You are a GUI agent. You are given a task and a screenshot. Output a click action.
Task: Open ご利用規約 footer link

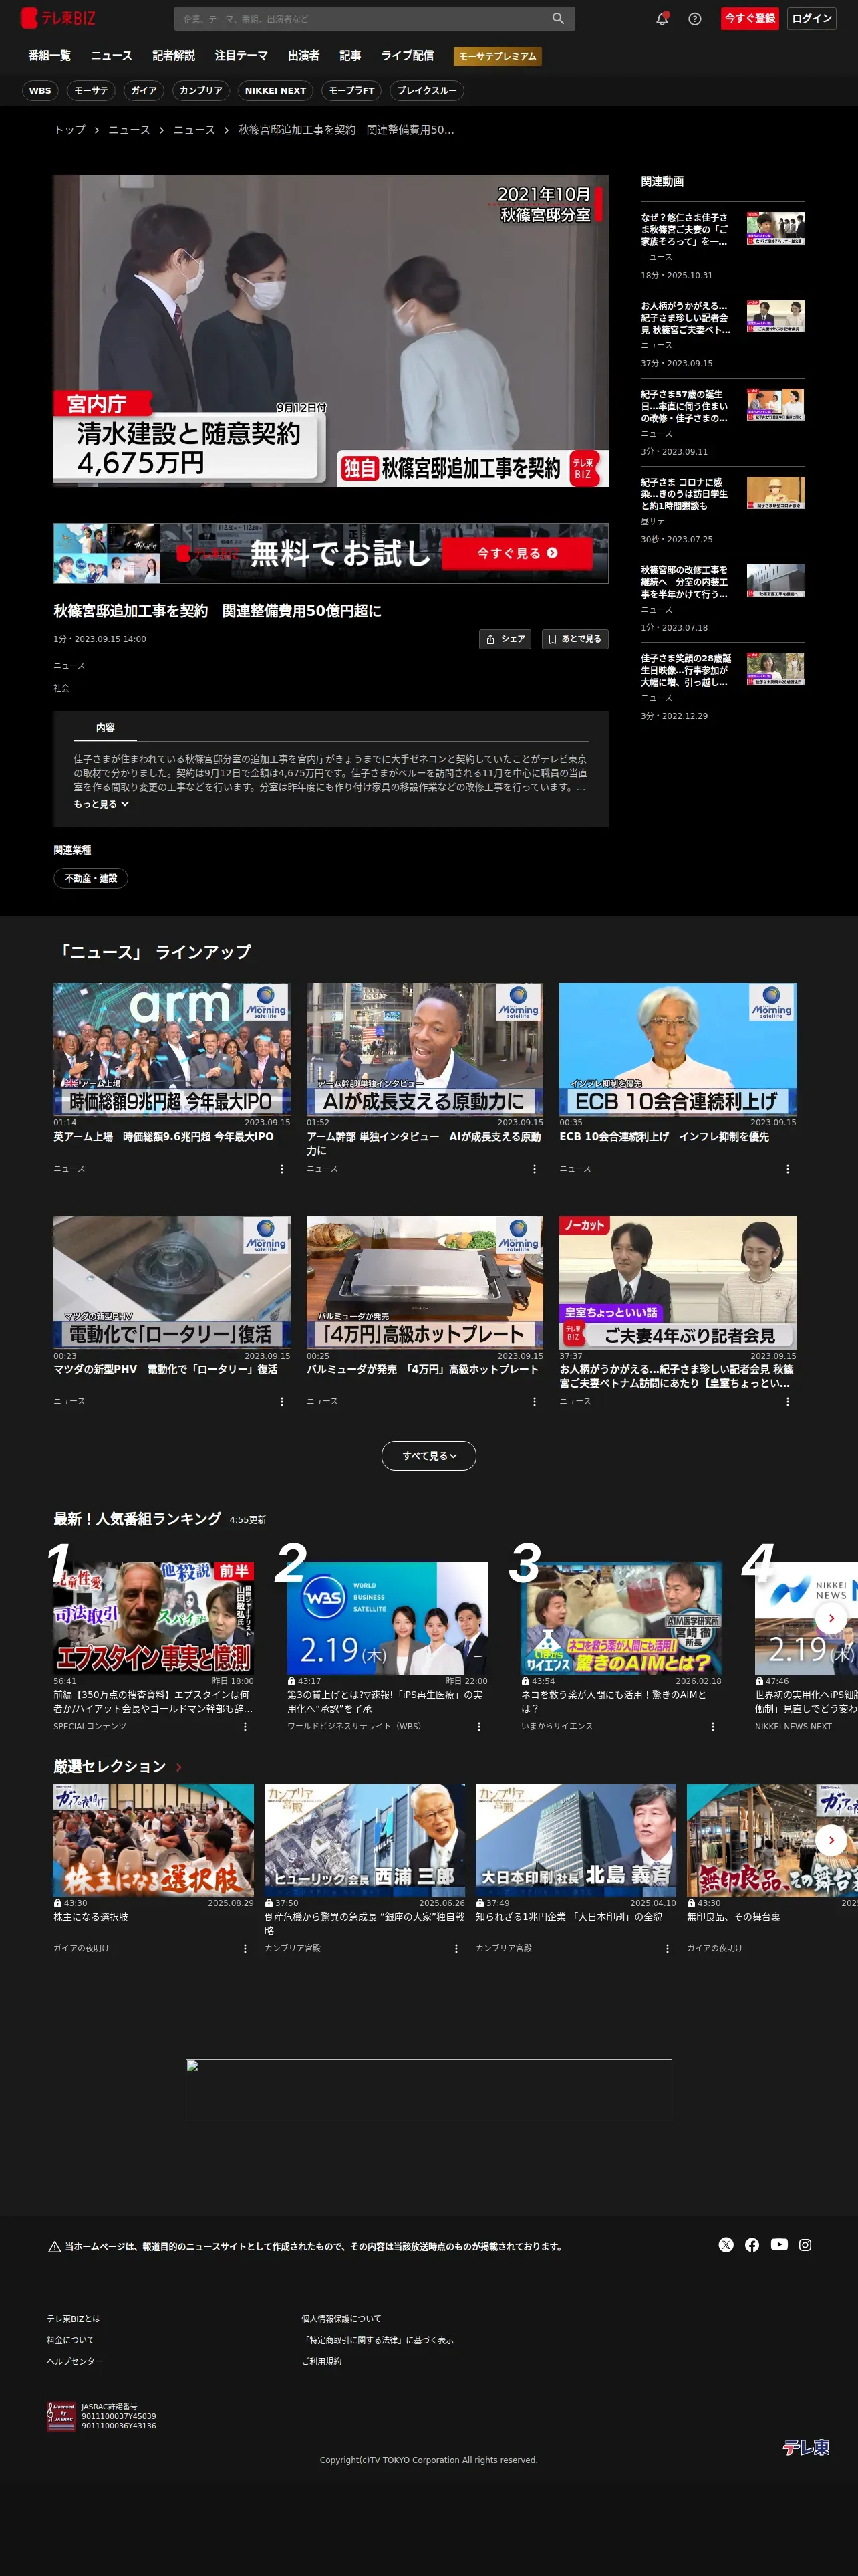coord(321,2361)
